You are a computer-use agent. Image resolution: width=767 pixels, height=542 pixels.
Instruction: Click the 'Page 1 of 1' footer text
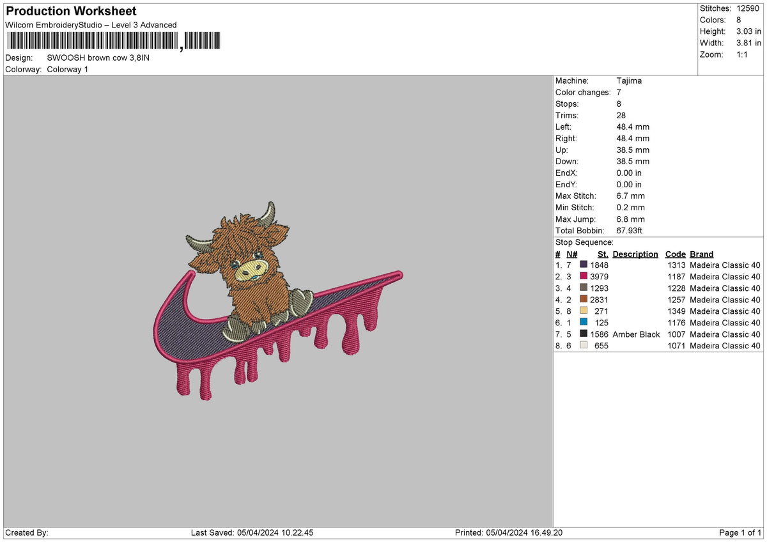(740, 533)
